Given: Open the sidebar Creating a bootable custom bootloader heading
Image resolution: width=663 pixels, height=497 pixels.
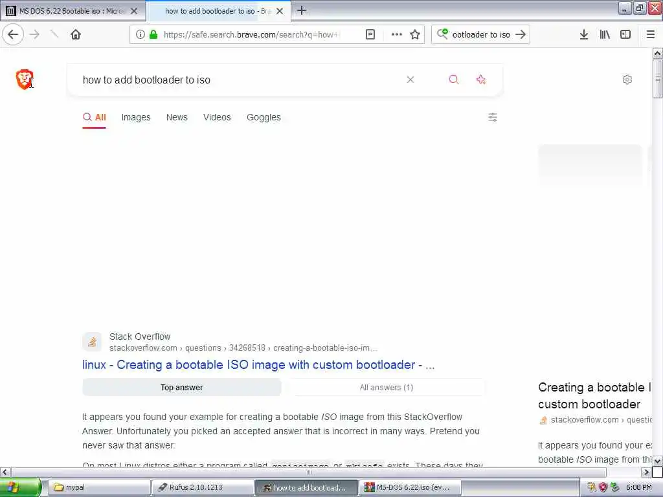Looking at the screenshot, I should click(594, 395).
